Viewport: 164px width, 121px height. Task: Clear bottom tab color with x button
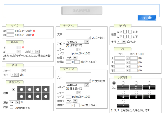[127, 62]
